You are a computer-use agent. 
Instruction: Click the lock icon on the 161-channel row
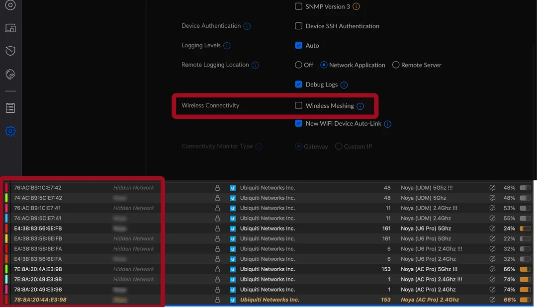(x=217, y=229)
